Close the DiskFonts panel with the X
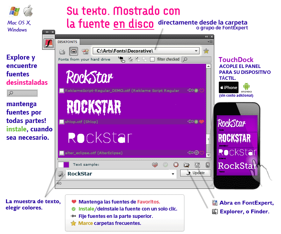 (x=212, y=36)
